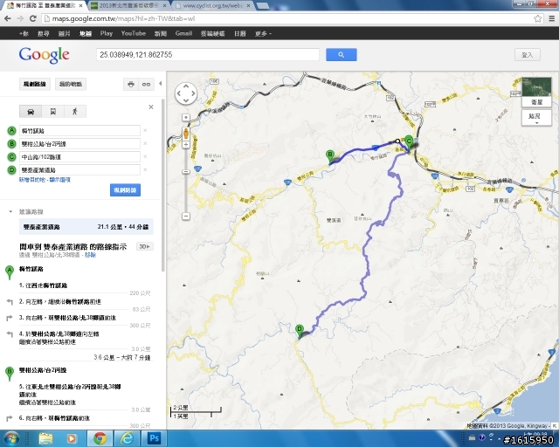Click the add destination link

pos(31,180)
